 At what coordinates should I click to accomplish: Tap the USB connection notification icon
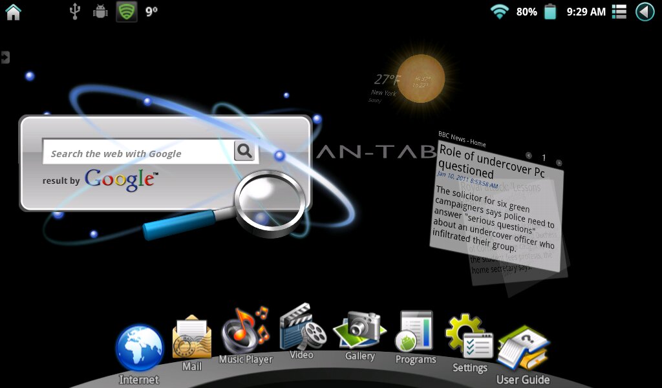75,11
